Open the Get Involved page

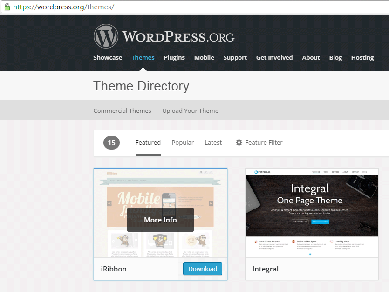tap(274, 57)
